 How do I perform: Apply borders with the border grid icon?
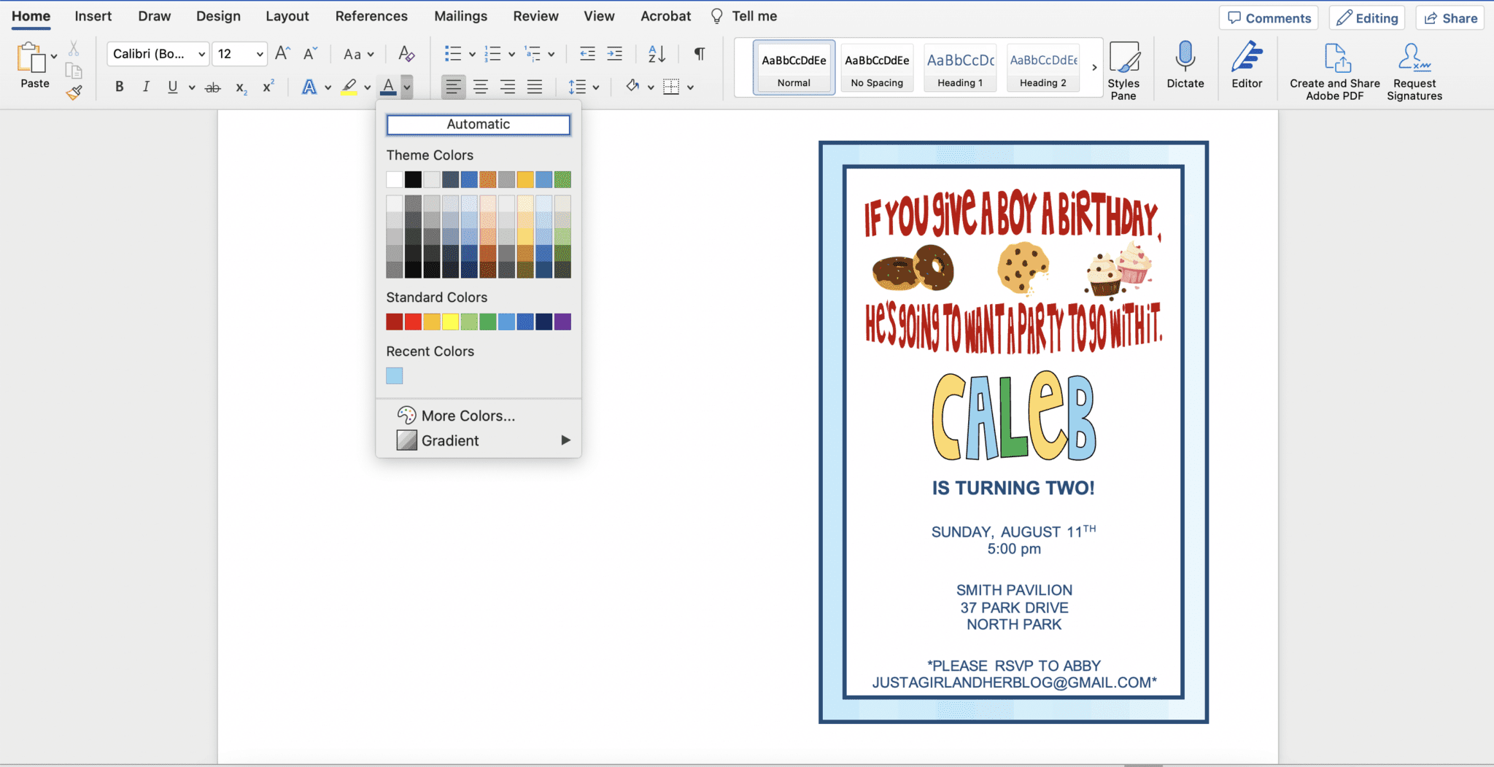[x=671, y=87]
